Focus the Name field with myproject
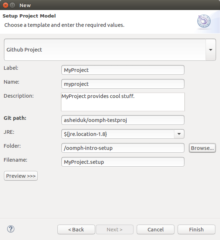220x240 pixels. pos(123,84)
